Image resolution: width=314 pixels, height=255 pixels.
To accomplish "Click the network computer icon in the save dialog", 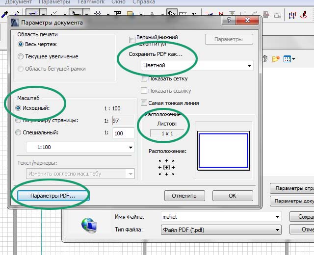I will pyautogui.click(x=89, y=224).
